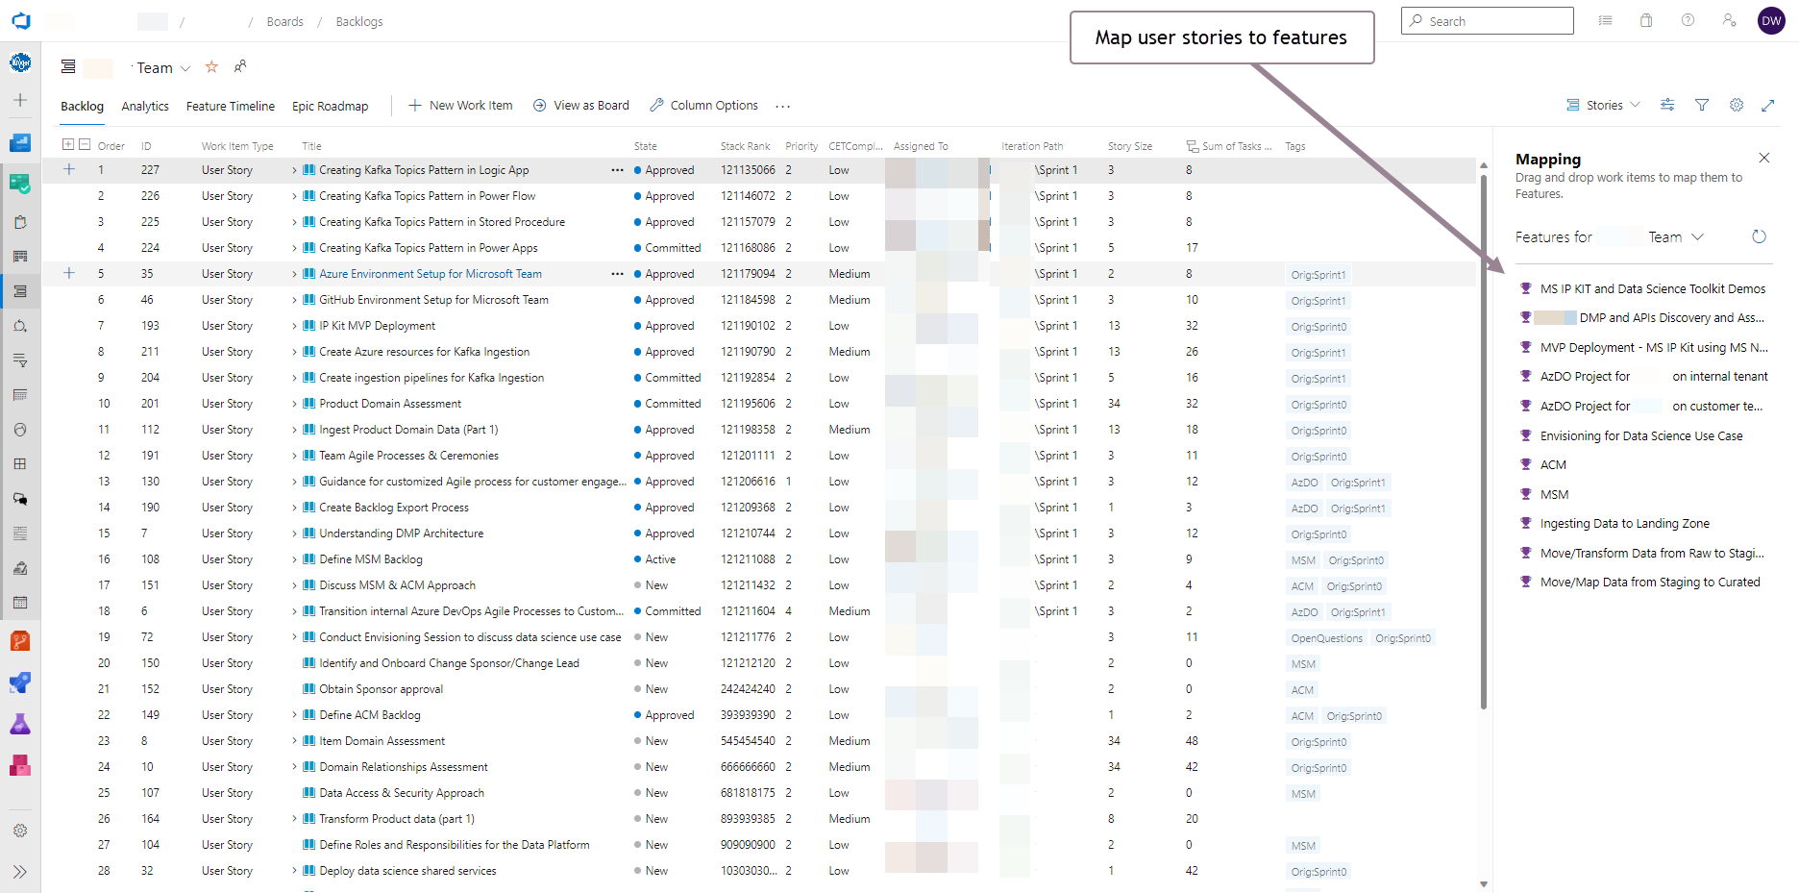Open the Marketplace bag icon
Image resolution: width=1799 pixels, height=893 pixels.
click(1646, 20)
